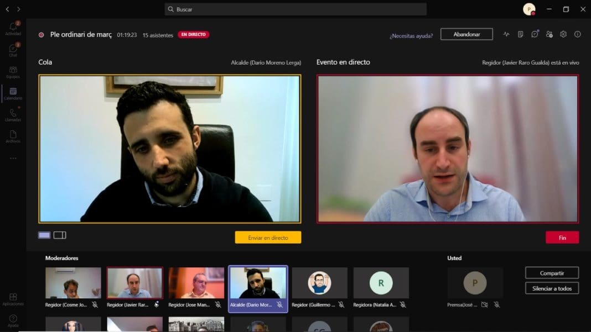591x332 pixels.
Task: Open the event health and performance icon
Action: click(x=506, y=34)
